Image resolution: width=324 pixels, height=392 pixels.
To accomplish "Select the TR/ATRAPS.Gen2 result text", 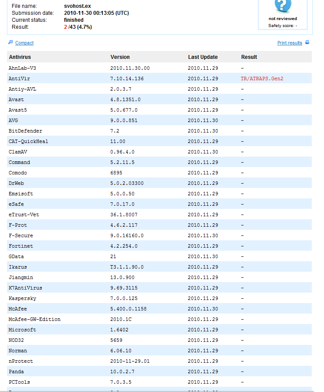I will (262, 78).
